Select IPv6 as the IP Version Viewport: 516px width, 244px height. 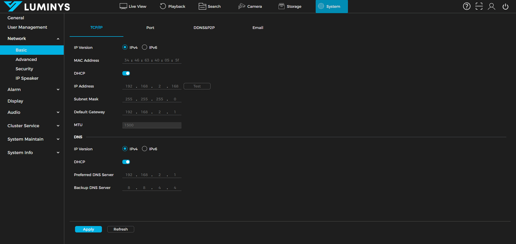(x=144, y=47)
